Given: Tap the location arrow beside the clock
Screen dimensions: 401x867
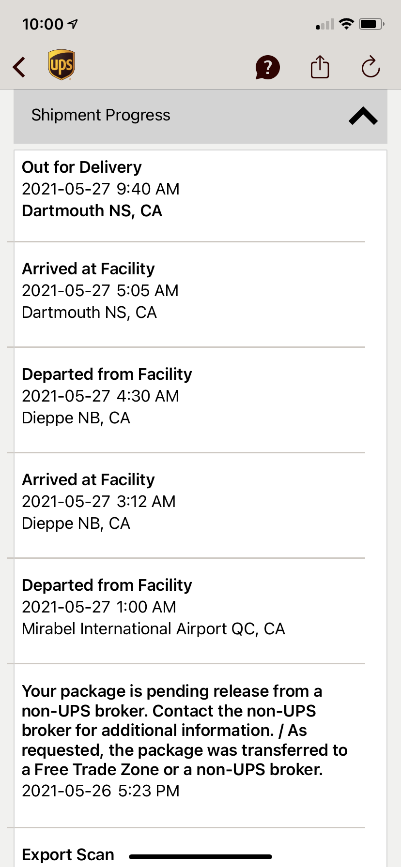Looking at the screenshot, I should click(x=73, y=23).
